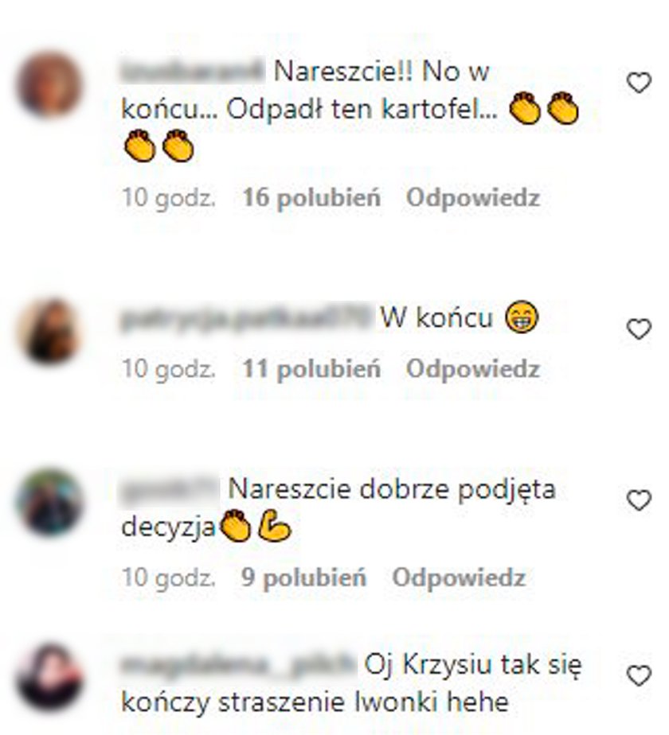
Task: Open the avatar next to 'Oj Krzysiu' comment
Action: [x=49, y=678]
